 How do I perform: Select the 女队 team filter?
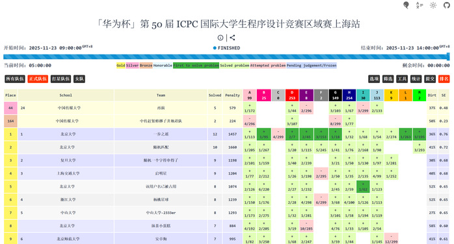tap(79, 79)
